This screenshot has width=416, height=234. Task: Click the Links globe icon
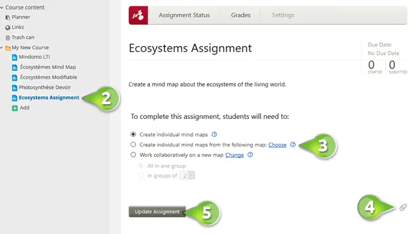click(8, 27)
